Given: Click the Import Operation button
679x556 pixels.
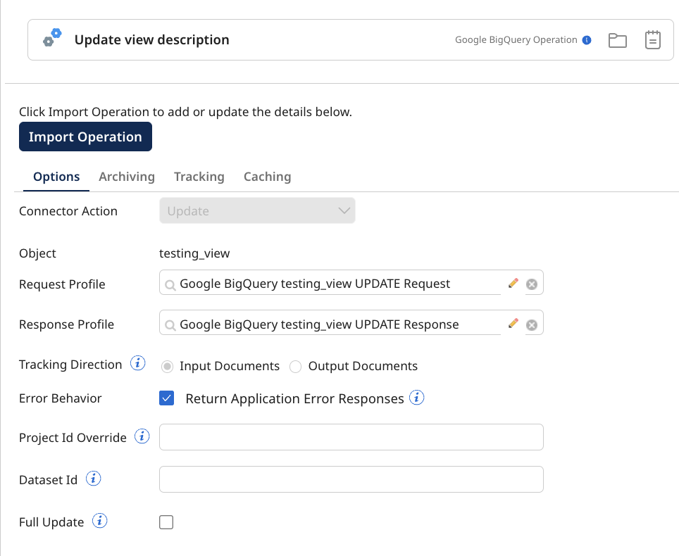Looking at the screenshot, I should pos(85,136).
